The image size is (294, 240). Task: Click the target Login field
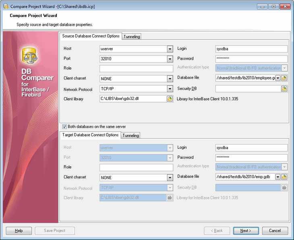click(x=251, y=148)
